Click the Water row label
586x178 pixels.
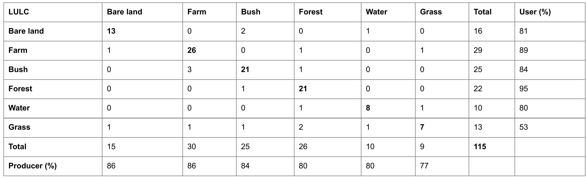(x=19, y=108)
